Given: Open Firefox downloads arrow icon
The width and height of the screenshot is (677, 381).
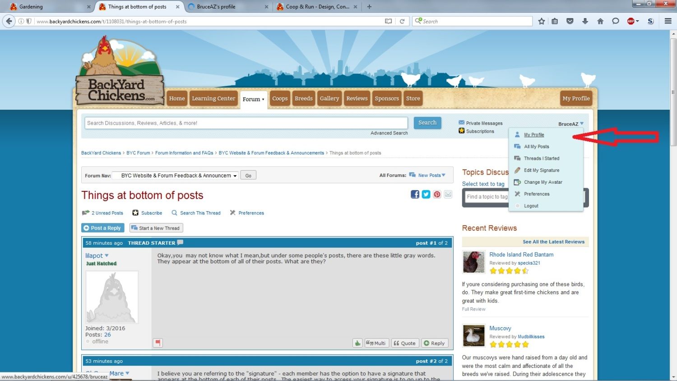Looking at the screenshot, I should [585, 21].
